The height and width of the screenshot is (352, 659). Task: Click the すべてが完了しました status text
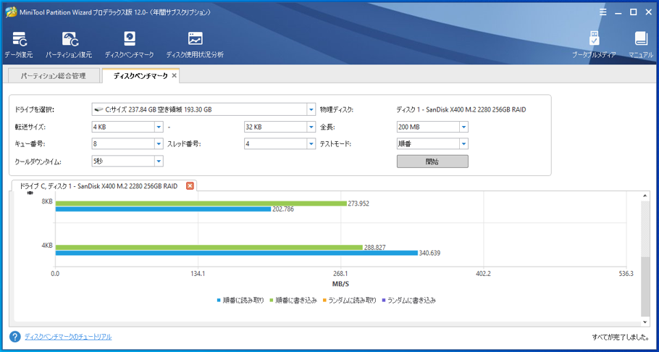pyautogui.click(x=622, y=337)
